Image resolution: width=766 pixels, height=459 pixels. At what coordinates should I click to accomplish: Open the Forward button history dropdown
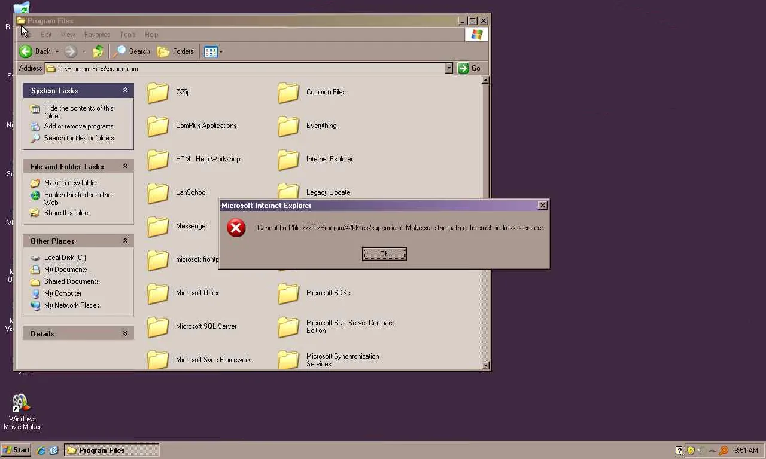84,51
